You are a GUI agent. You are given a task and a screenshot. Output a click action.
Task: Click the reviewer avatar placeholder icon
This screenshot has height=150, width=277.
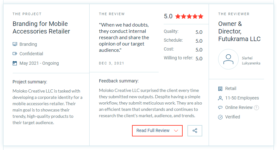(228, 59)
